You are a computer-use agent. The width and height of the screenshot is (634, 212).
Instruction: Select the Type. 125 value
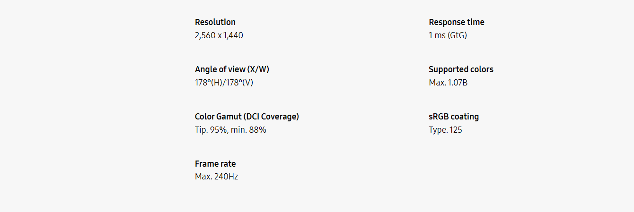[x=445, y=130]
